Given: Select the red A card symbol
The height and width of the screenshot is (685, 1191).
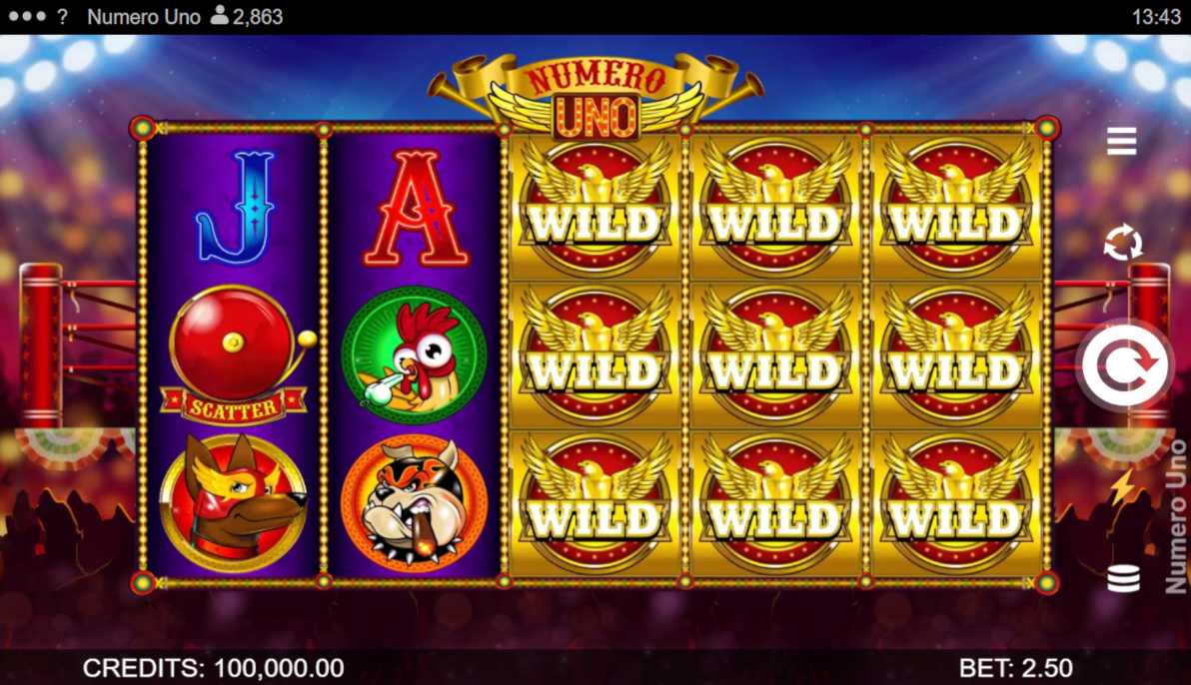Looking at the screenshot, I should [x=416, y=208].
